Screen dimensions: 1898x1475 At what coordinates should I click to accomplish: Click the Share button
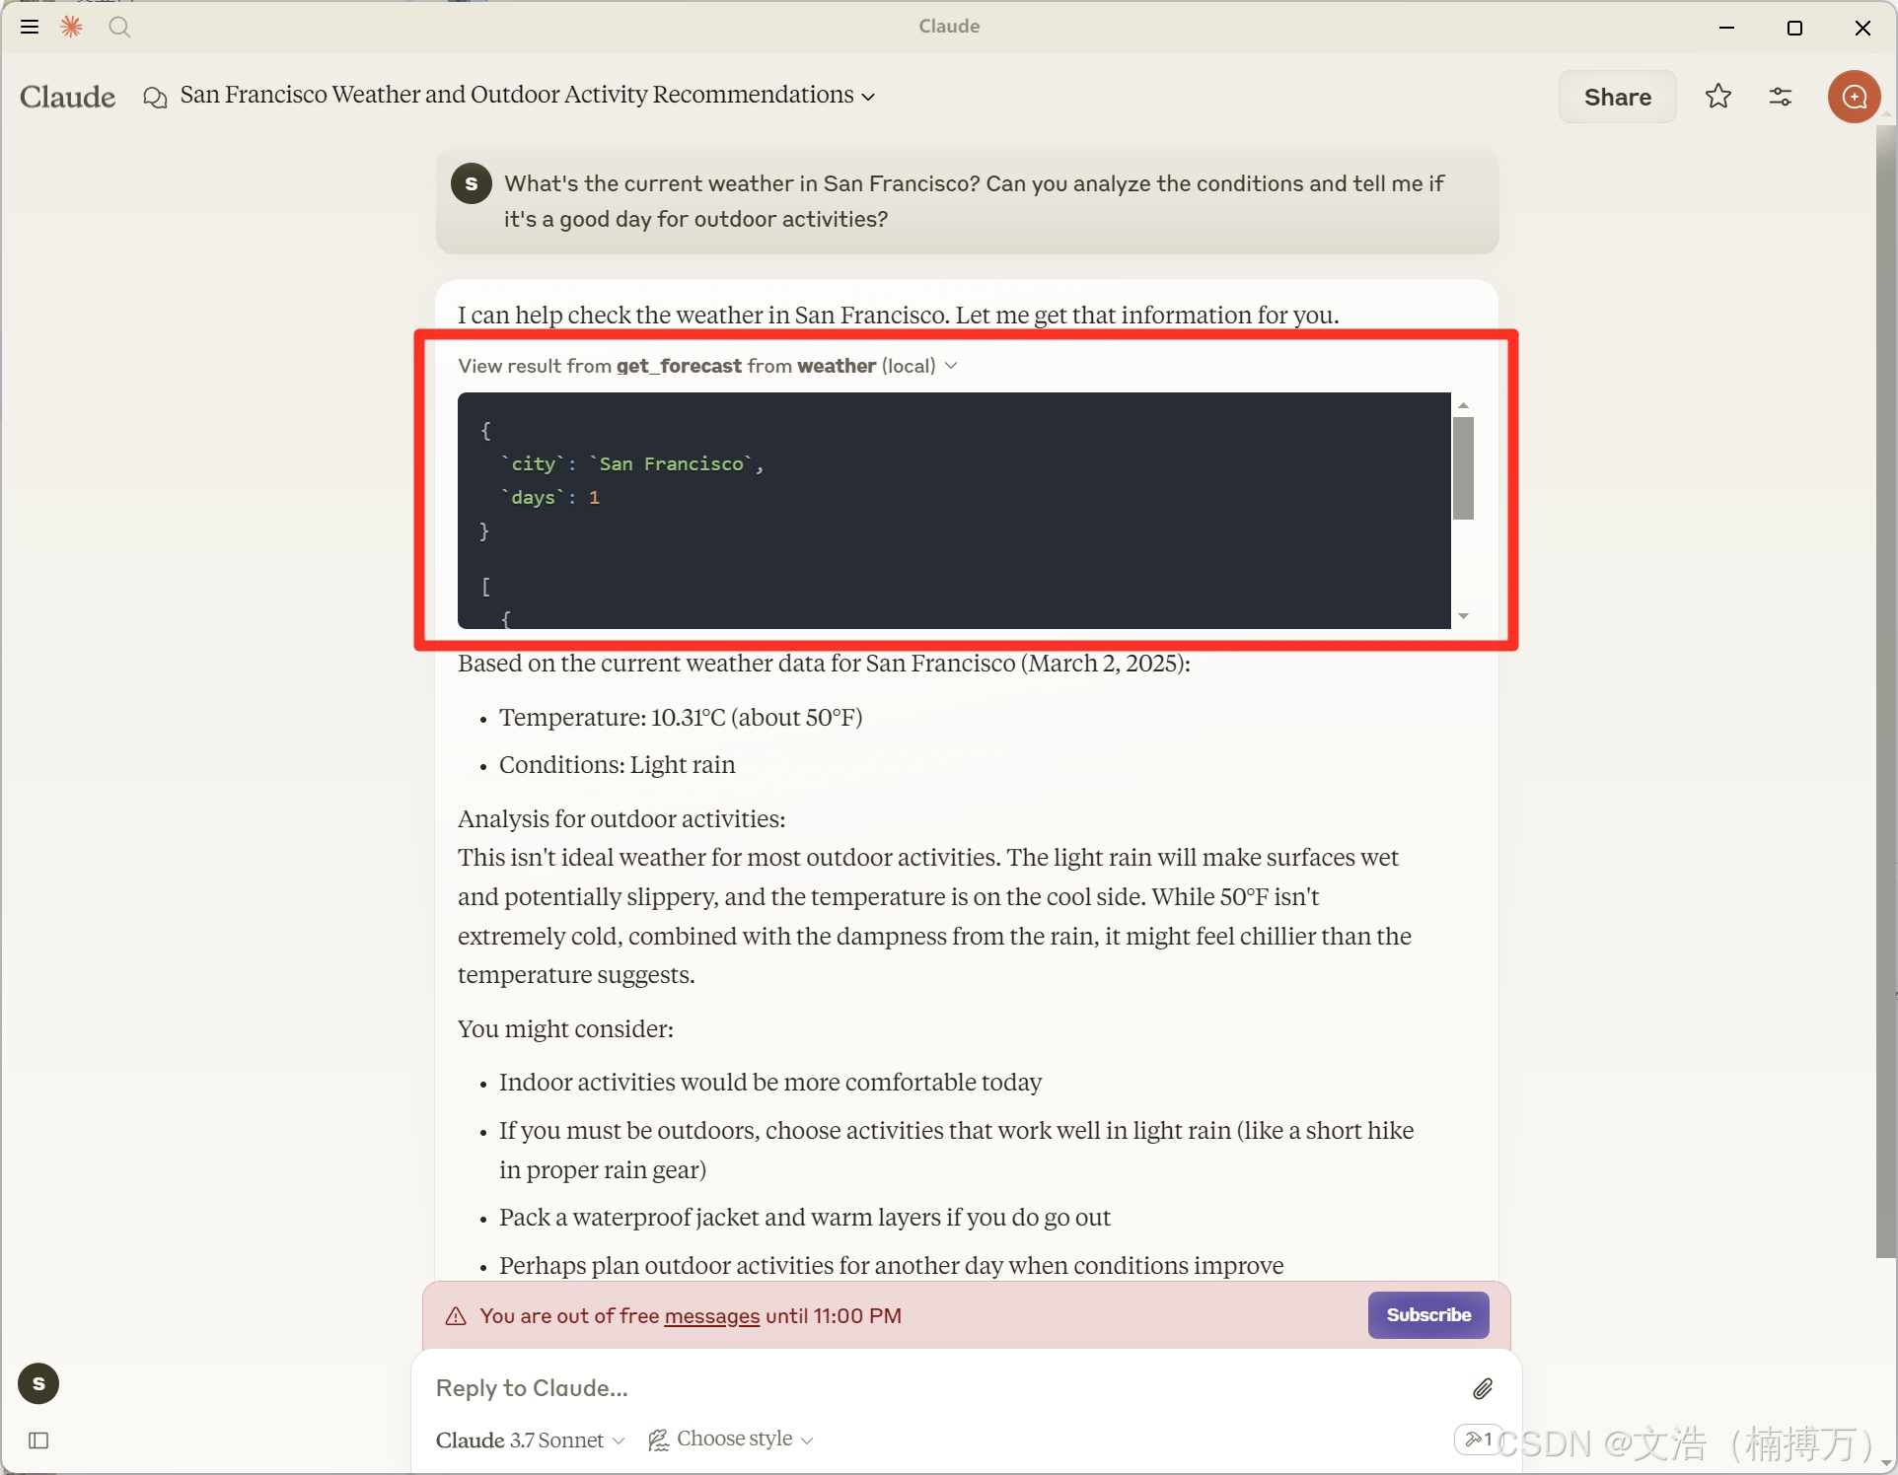[1617, 97]
